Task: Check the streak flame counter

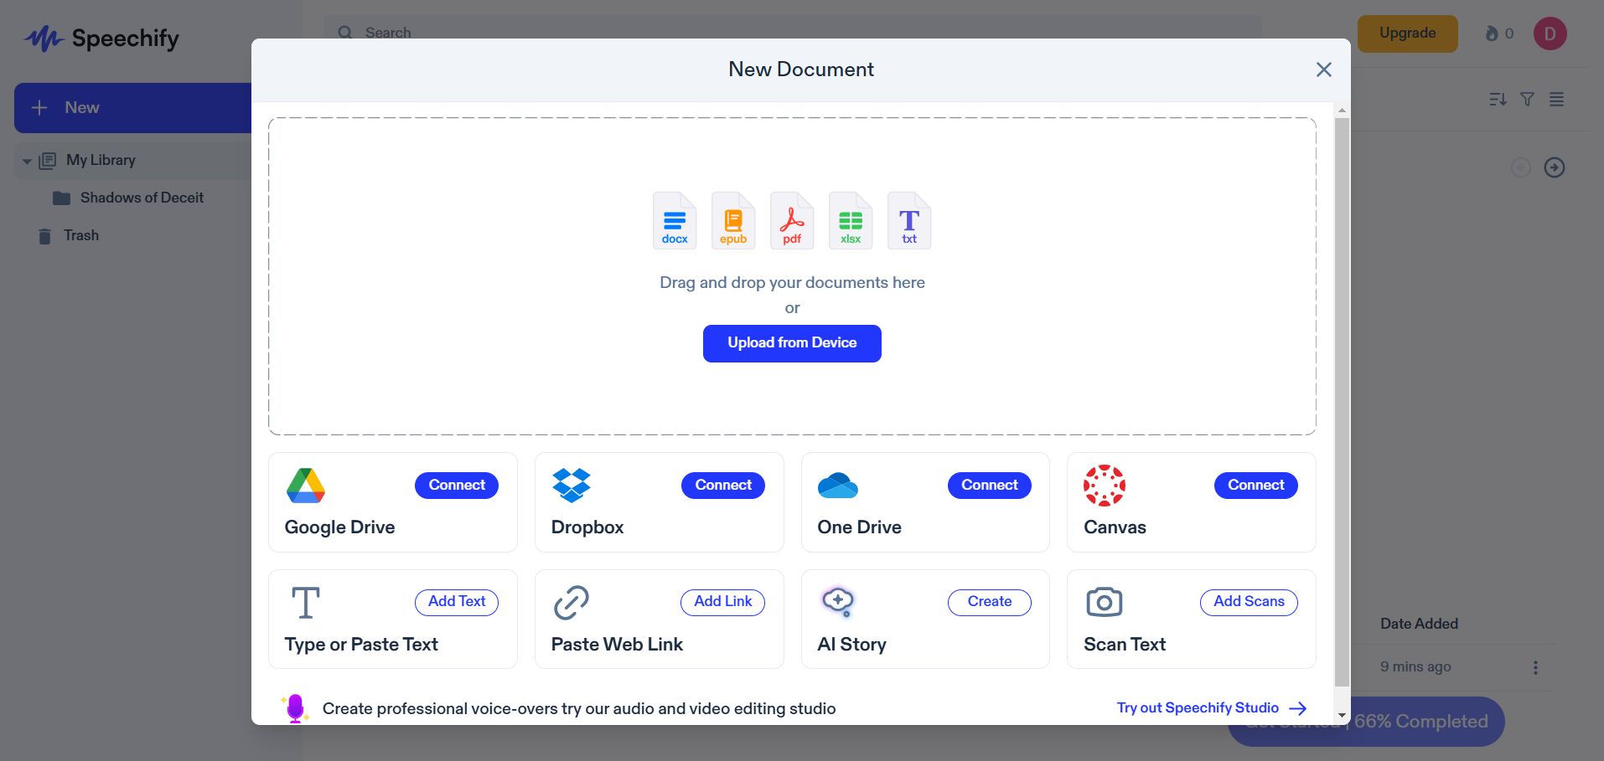Action: click(x=1499, y=33)
